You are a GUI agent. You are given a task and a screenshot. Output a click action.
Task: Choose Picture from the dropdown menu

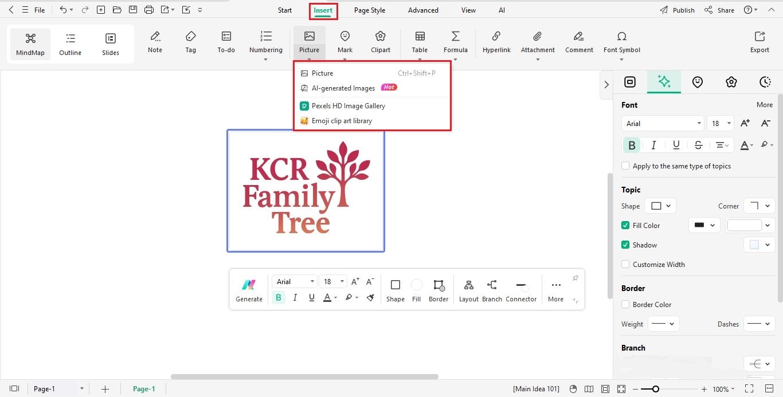(371, 73)
